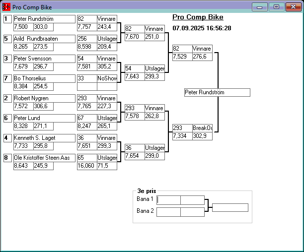304x252 pixels.
Task: Select the 3e pris winner result box
Action: 229,207
